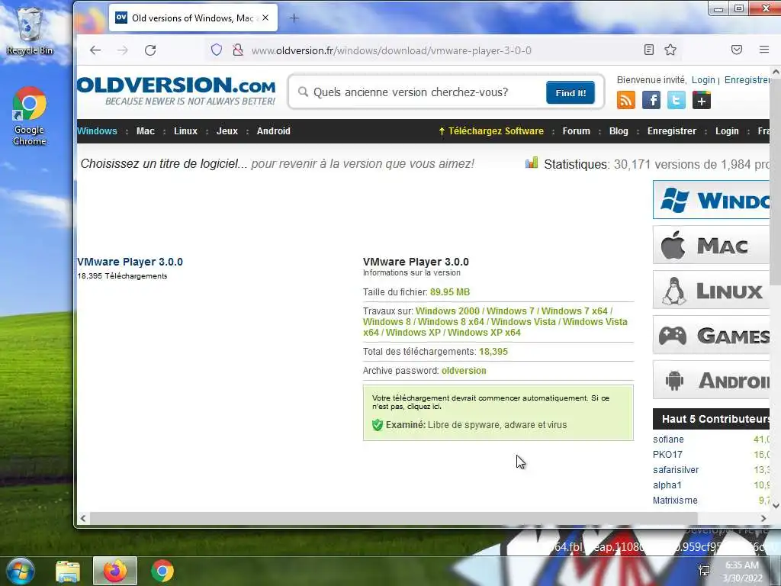The image size is (781, 586).
Task: Reload the page with refresh icon
Action: pyautogui.click(x=150, y=50)
